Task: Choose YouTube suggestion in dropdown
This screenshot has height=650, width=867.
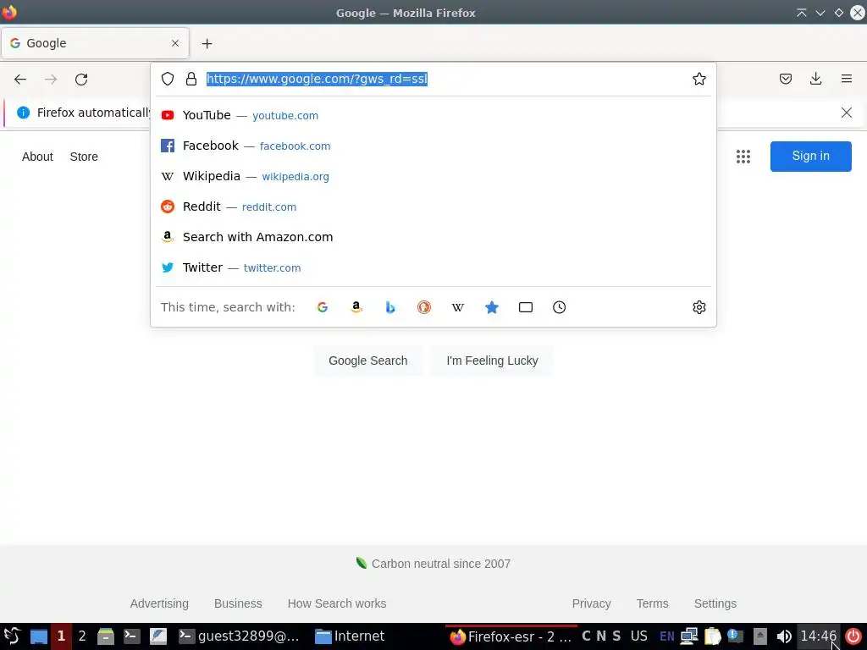Action: click(433, 115)
